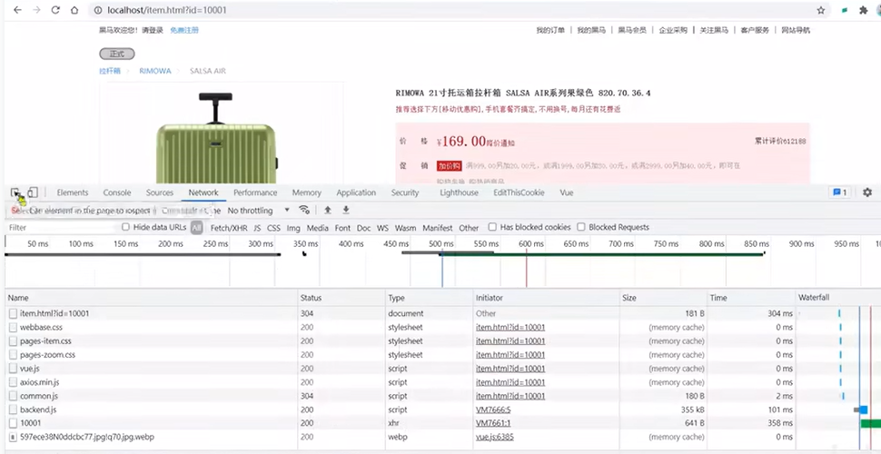
Task: Filter requests by Wasm
Action: pos(406,228)
